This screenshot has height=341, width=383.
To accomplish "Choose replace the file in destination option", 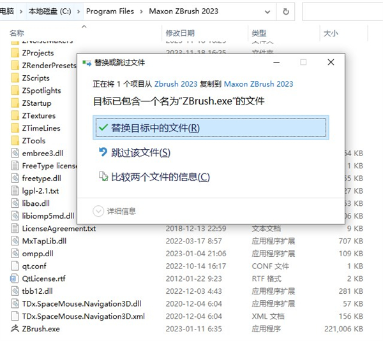I will pyautogui.click(x=211, y=128).
